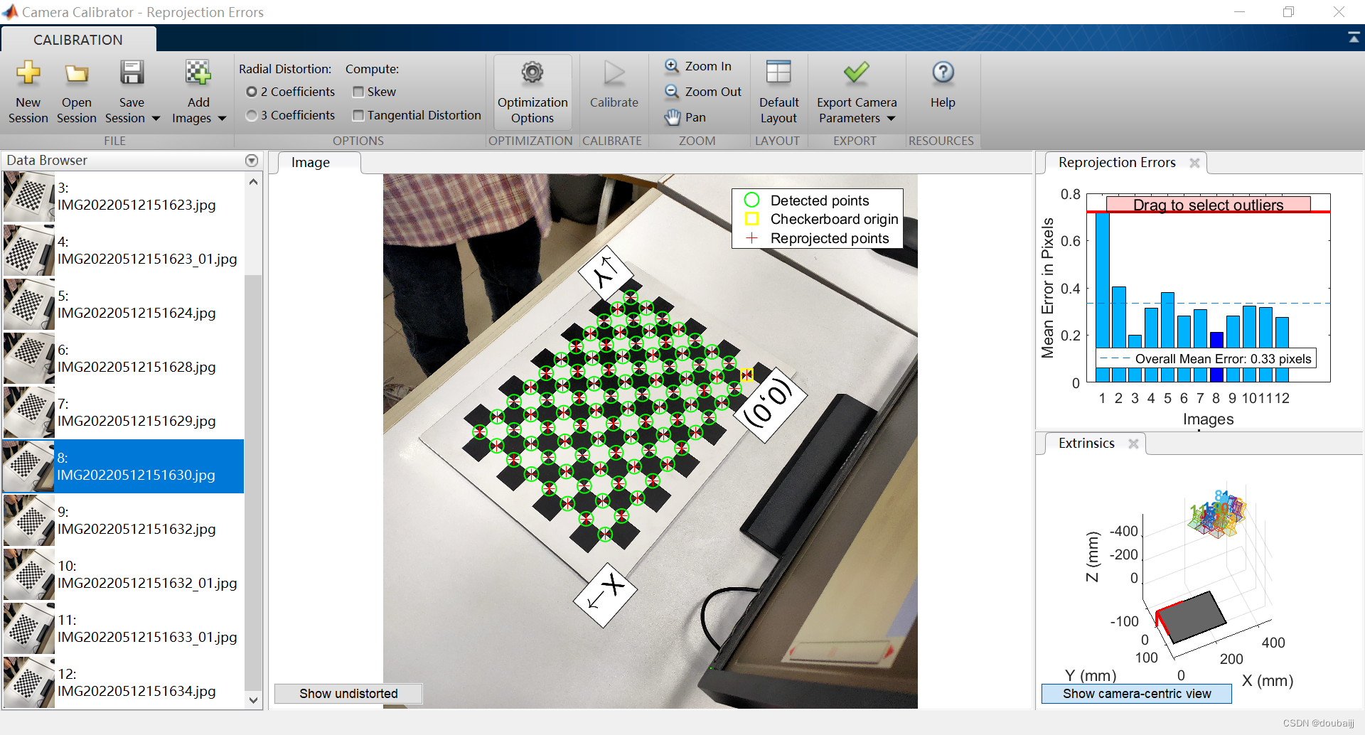Close the Extrinsics tab

[1133, 444]
